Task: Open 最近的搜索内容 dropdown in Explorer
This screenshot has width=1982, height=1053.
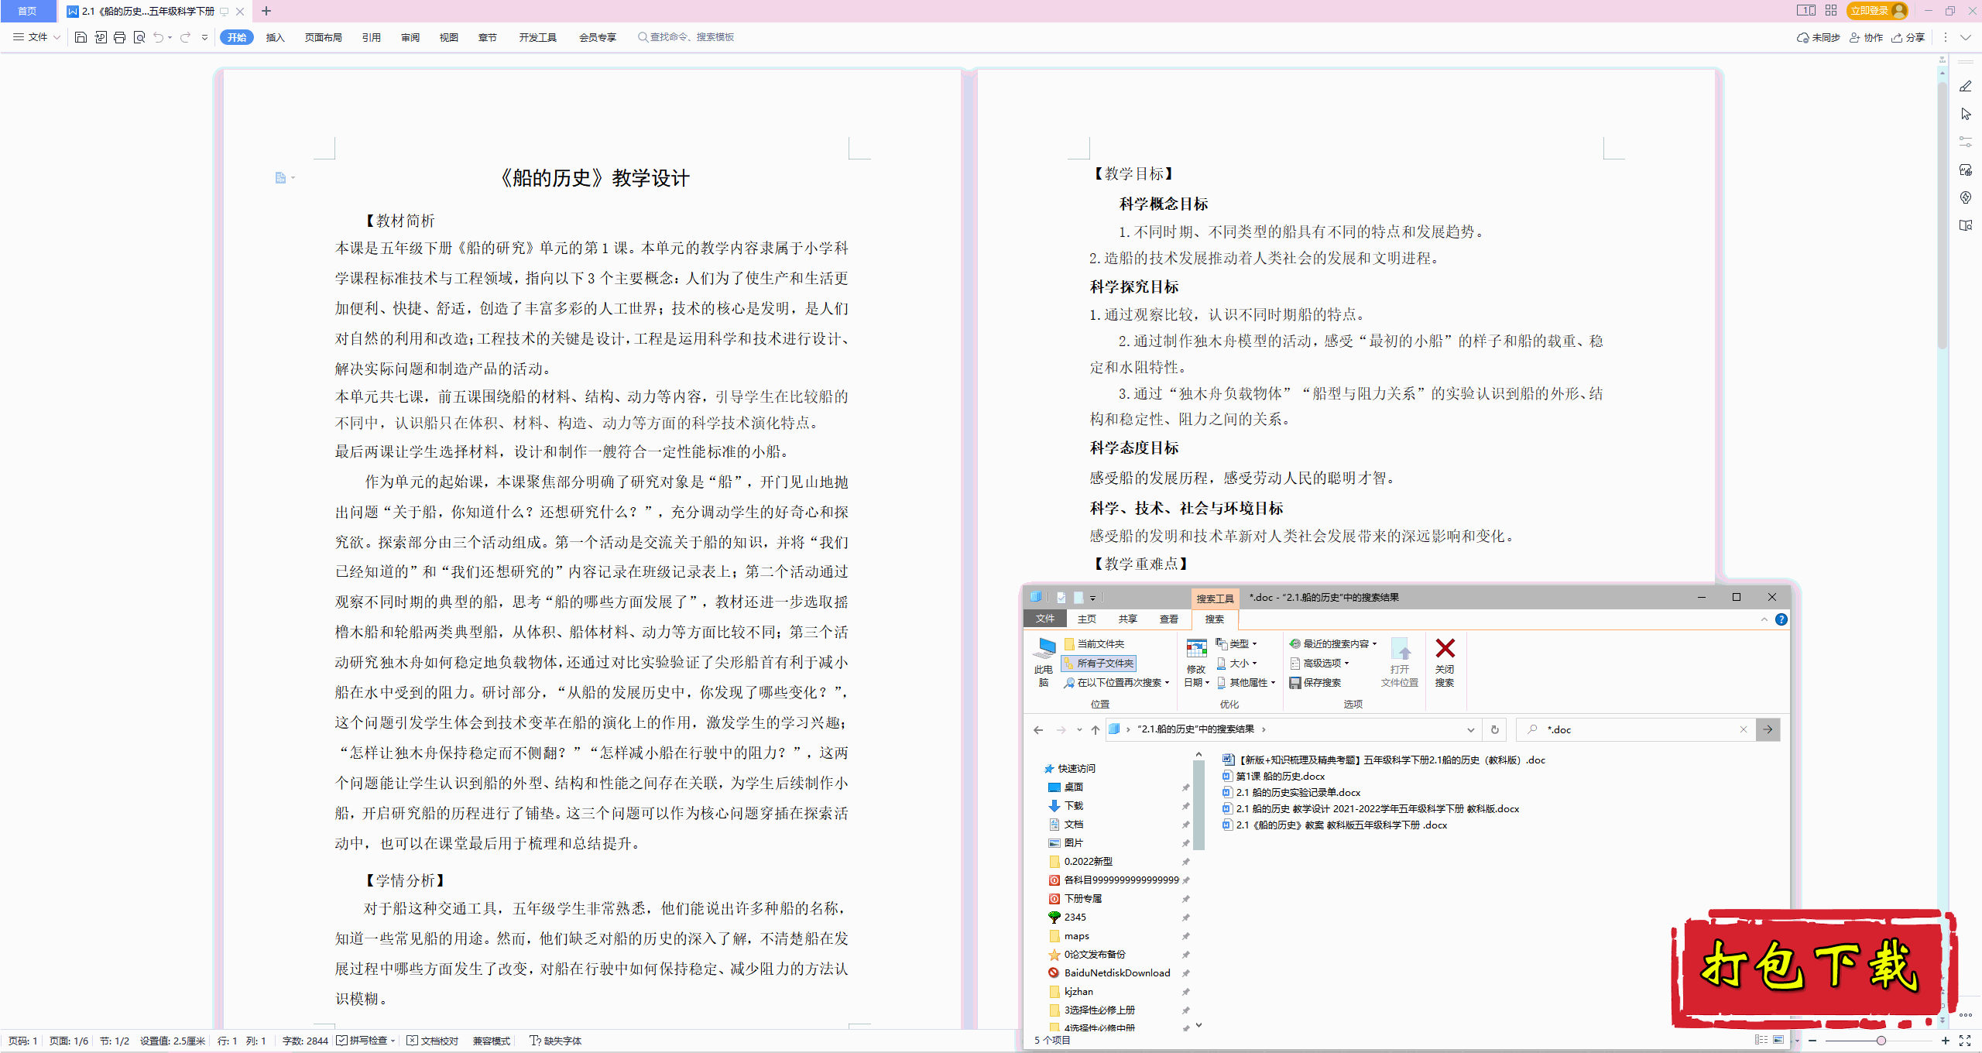Action: [x=1333, y=644]
